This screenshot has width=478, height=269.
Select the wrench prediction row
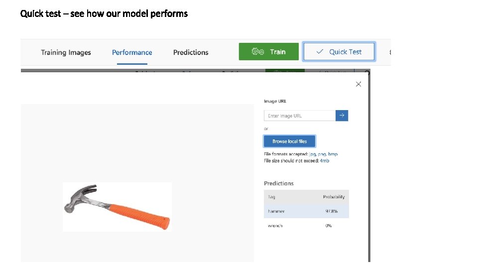click(306, 226)
